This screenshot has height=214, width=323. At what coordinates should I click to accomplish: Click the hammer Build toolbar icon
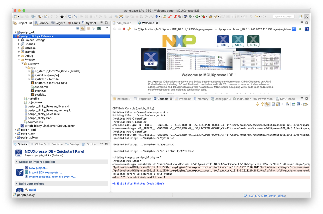pyautogui.click(x=39, y=16)
